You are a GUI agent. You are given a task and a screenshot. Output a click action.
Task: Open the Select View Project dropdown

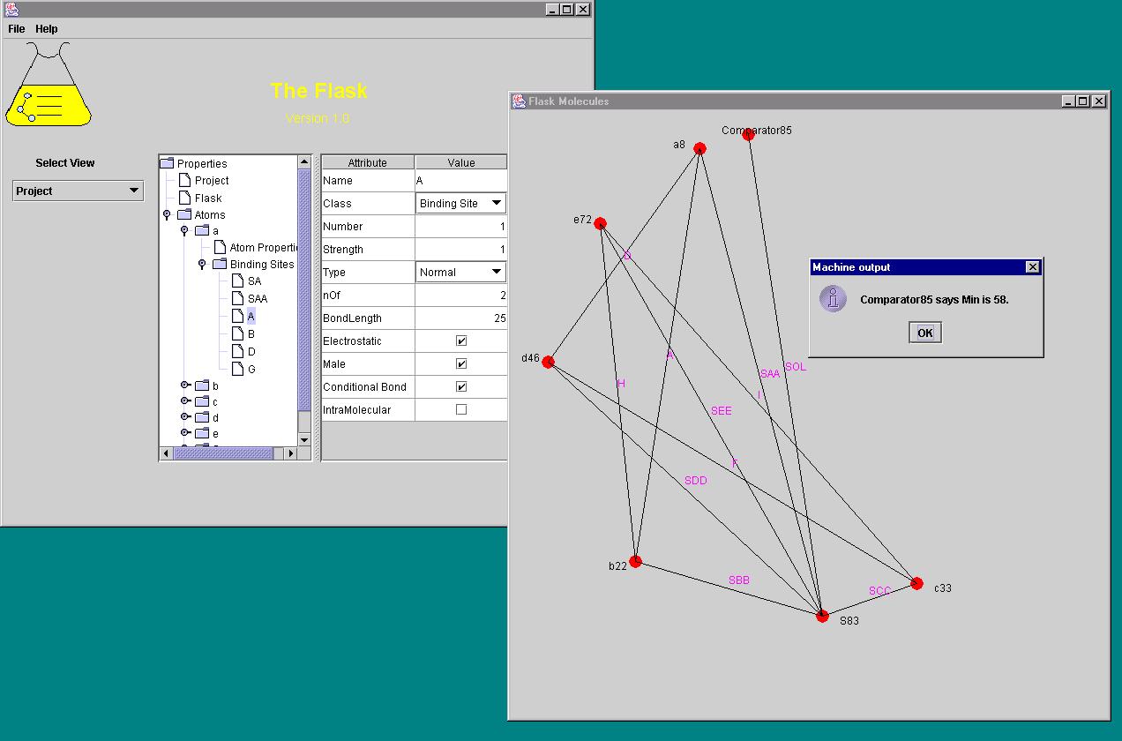[x=78, y=191]
